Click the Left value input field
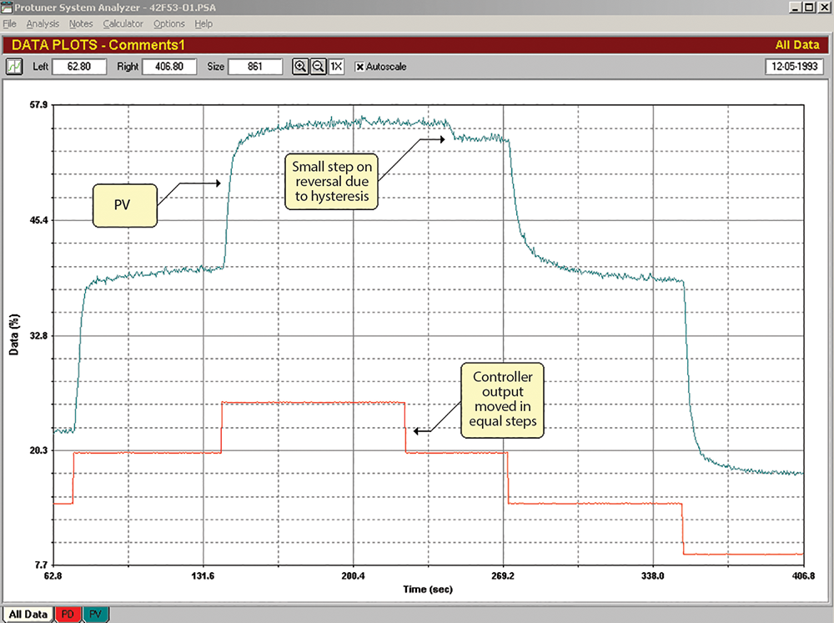Viewport: 834px width, 623px height. (79, 67)
